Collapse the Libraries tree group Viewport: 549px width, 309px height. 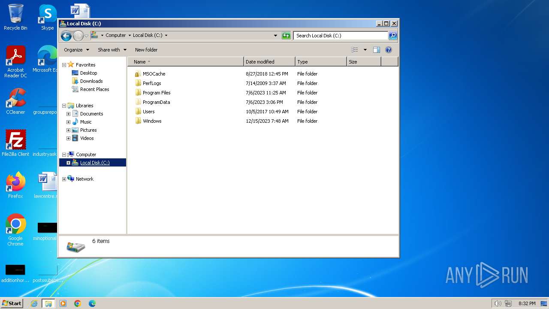click(x=64, y=106)
